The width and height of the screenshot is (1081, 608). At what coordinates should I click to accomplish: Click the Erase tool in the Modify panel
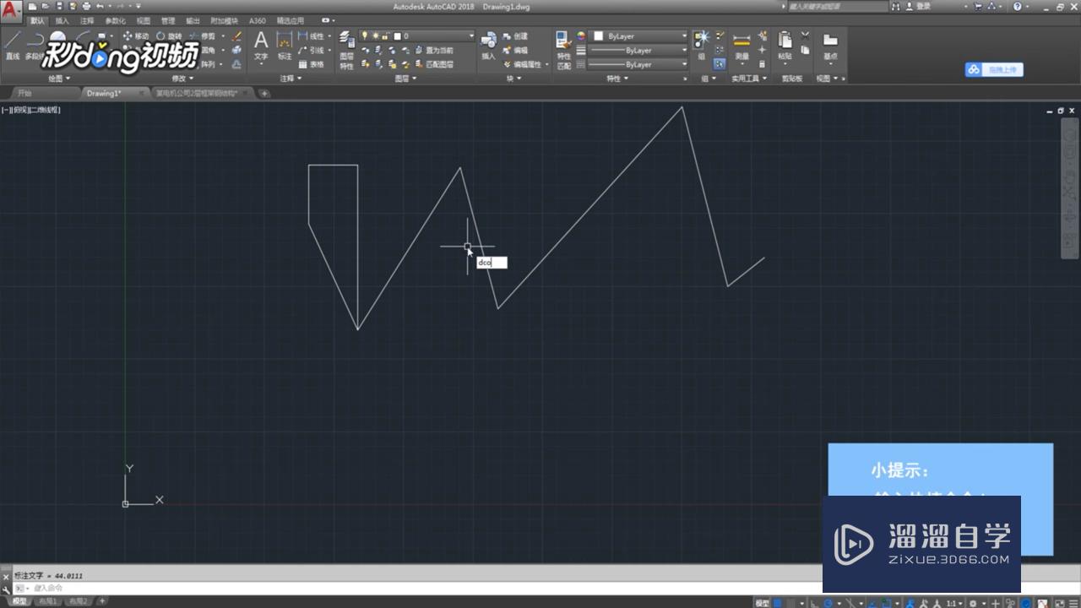tap(236, 36)
